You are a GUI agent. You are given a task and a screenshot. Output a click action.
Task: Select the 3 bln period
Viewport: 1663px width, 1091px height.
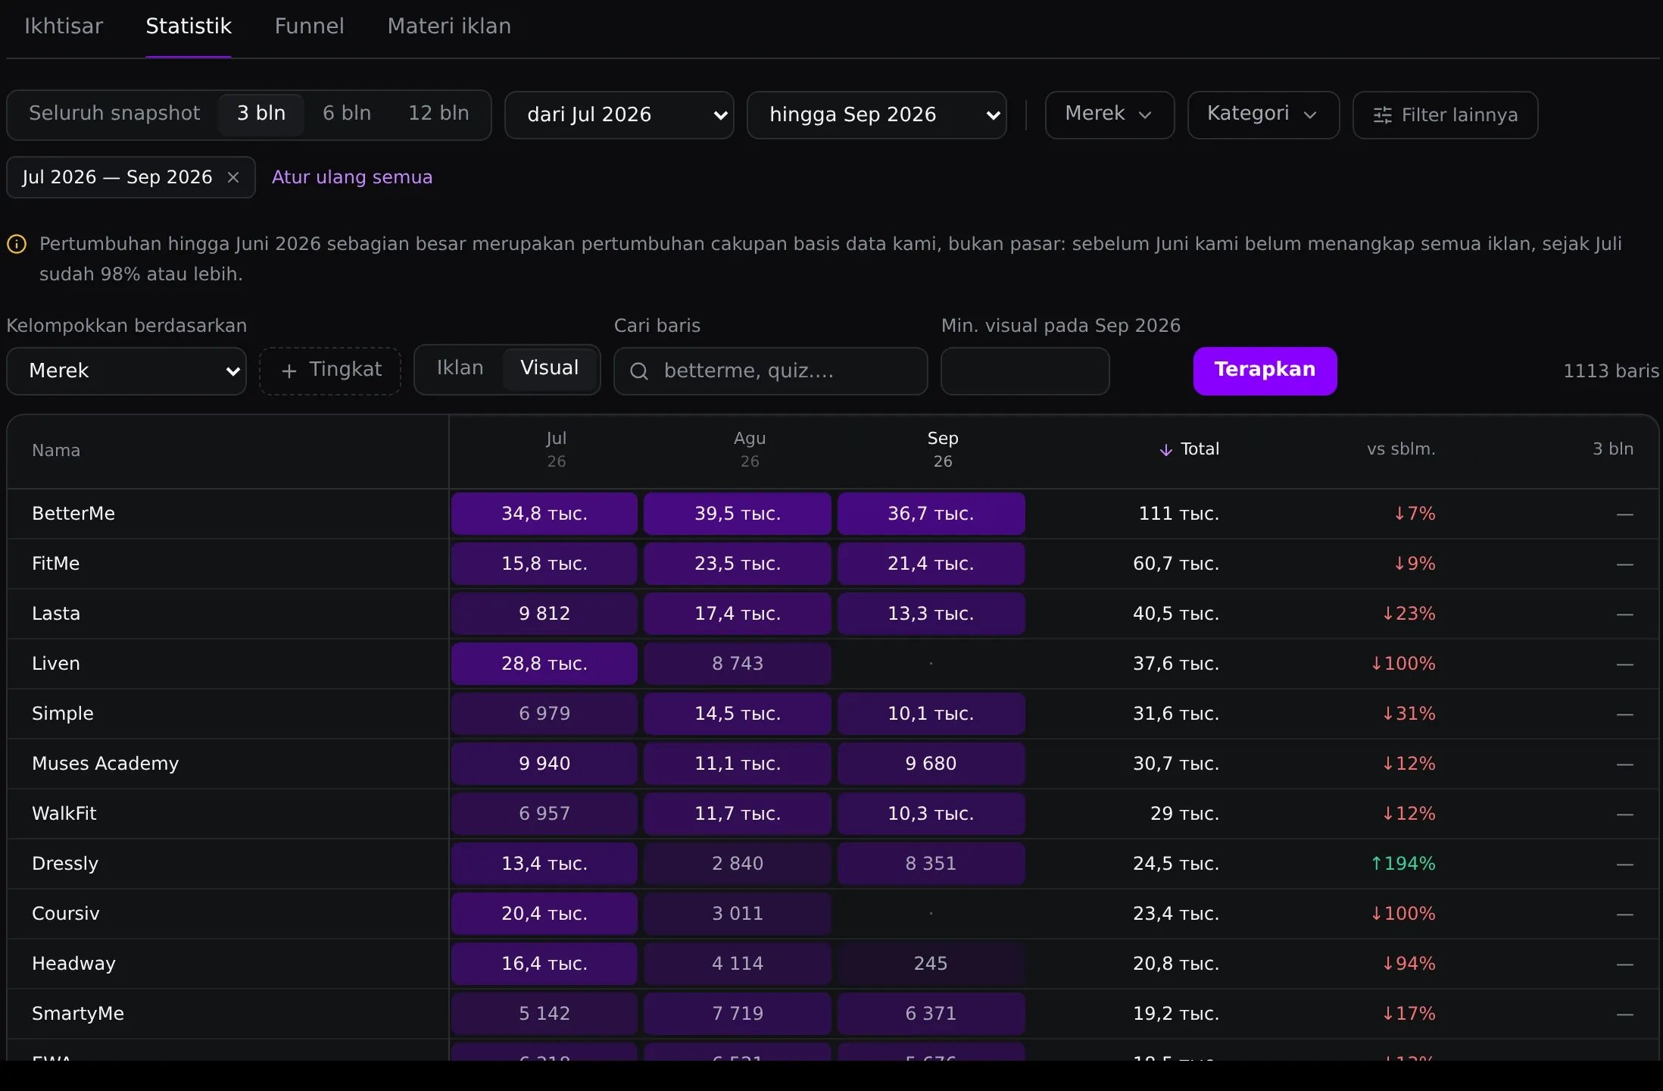coord(261,114)
